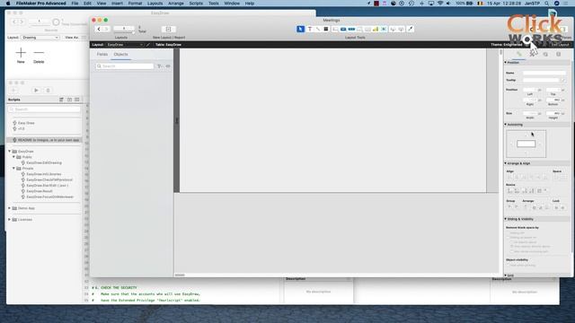Open the File menu

click(x=75, y=4)
